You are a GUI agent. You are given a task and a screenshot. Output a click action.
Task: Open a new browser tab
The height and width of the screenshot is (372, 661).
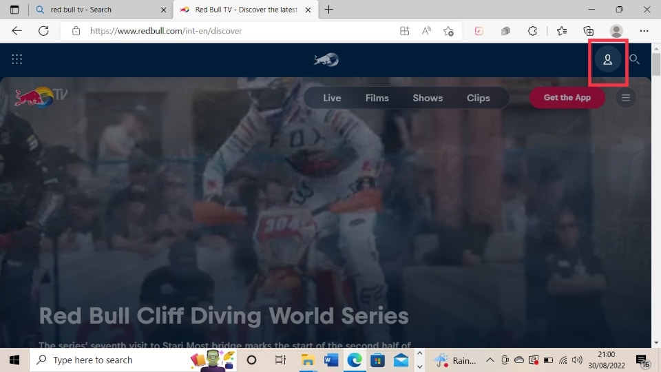point(329,9)
